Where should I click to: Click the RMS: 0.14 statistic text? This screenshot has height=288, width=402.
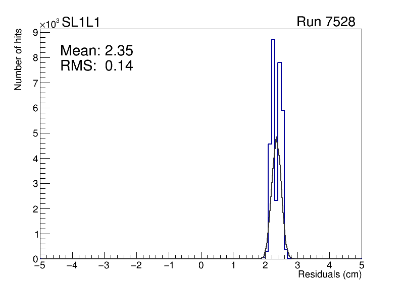pos(96,65)
